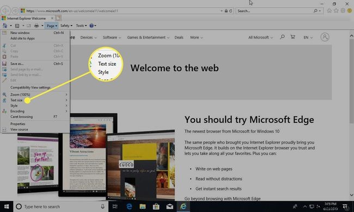This screenshot has width=354, height=212.
Task: Select the Internet Explorer Welcome tab
Action: [26, 18]
